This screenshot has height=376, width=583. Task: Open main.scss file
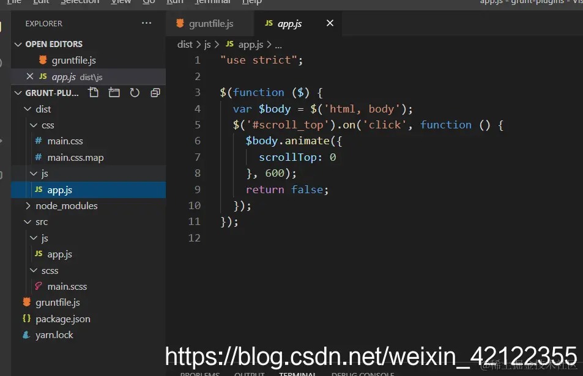88,287
